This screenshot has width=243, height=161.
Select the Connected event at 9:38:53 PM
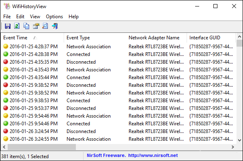(x=78, y=101)
